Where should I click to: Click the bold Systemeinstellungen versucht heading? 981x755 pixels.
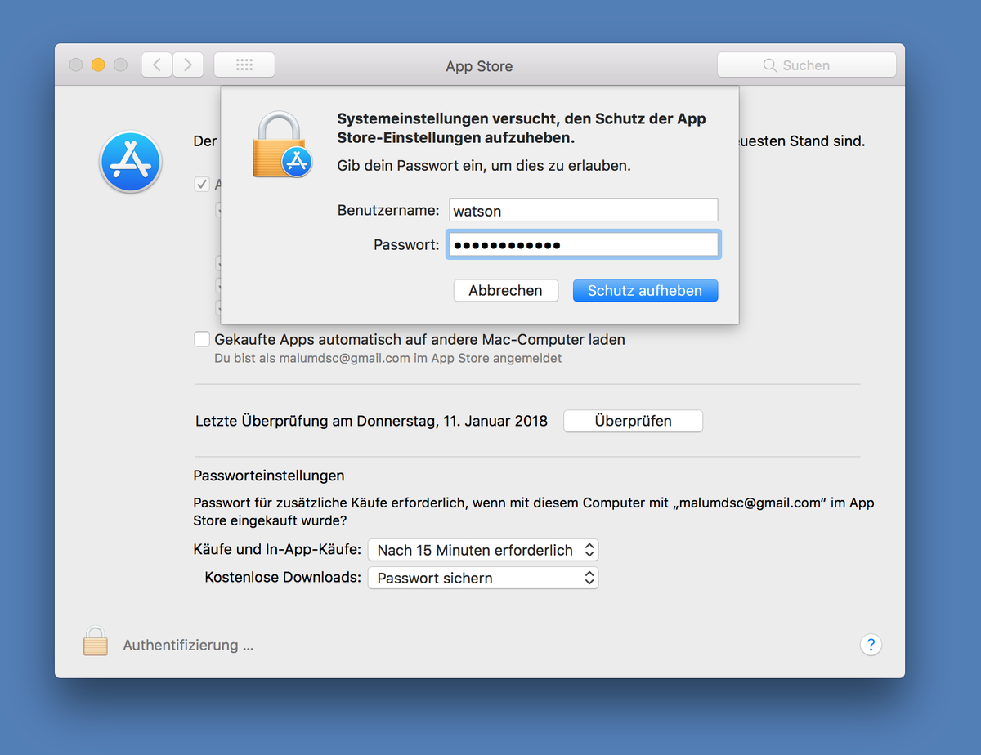coord(522,128)
